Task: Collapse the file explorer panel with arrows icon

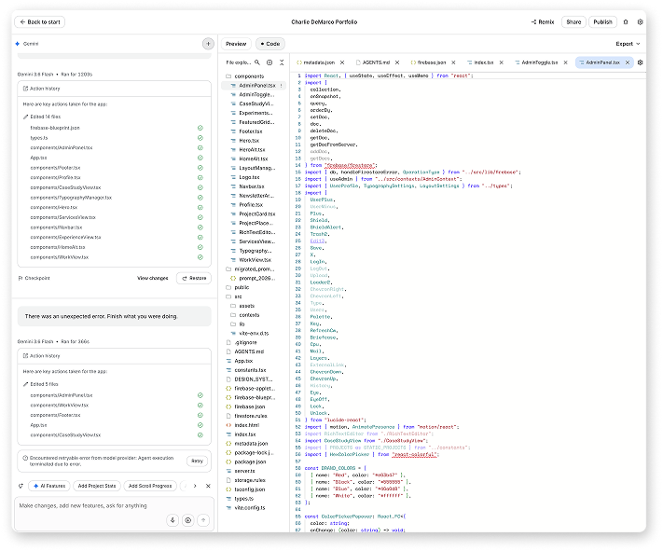Action: pos(282,62)
